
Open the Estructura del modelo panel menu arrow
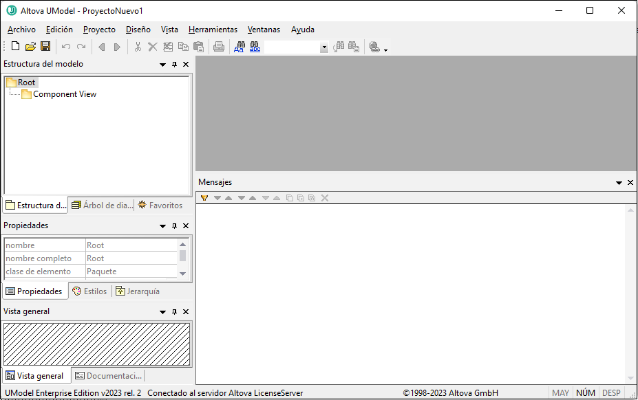point(163,65)
